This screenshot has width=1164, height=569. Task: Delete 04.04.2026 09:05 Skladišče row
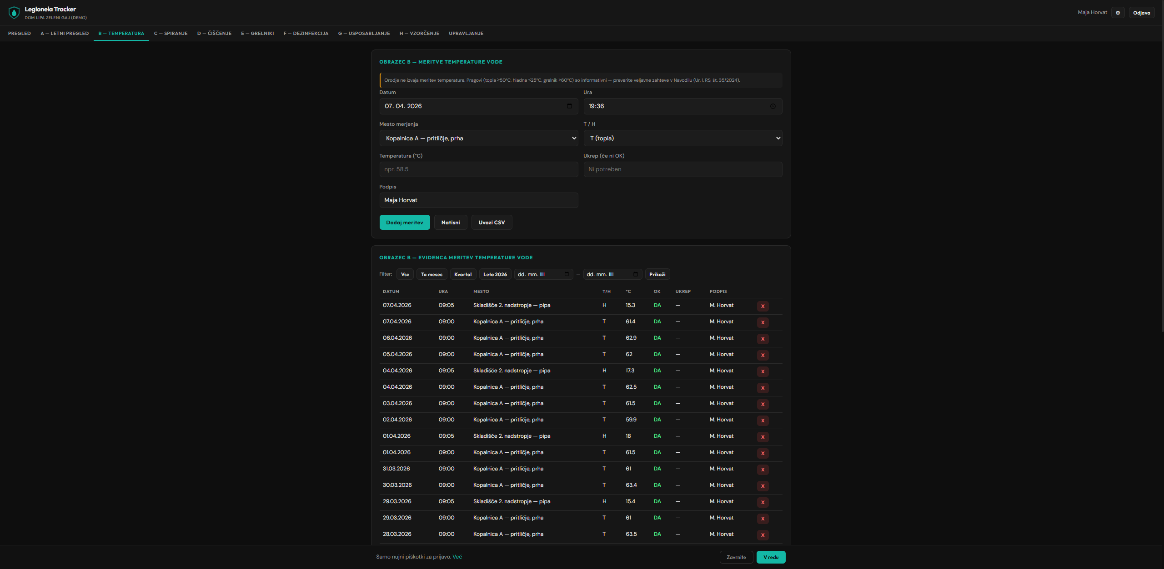pyautogui.click(x=763, y=371)
